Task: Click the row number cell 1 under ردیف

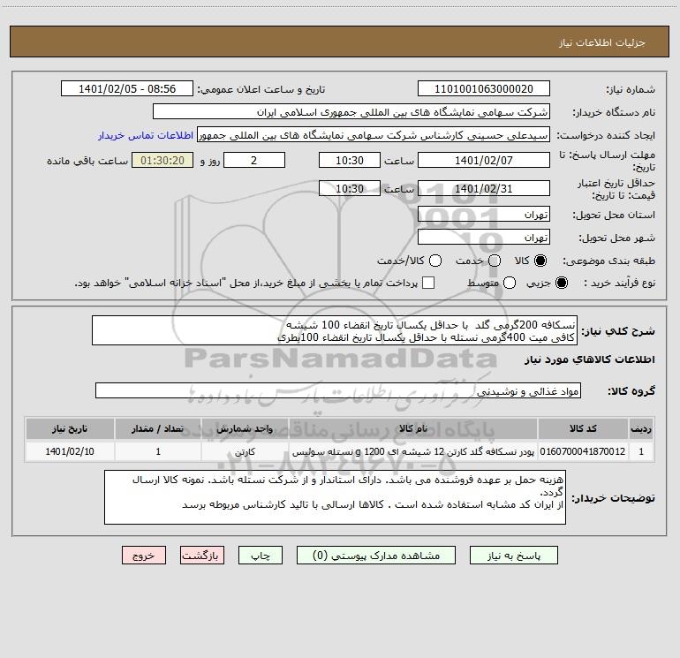Action: point(641,451)
